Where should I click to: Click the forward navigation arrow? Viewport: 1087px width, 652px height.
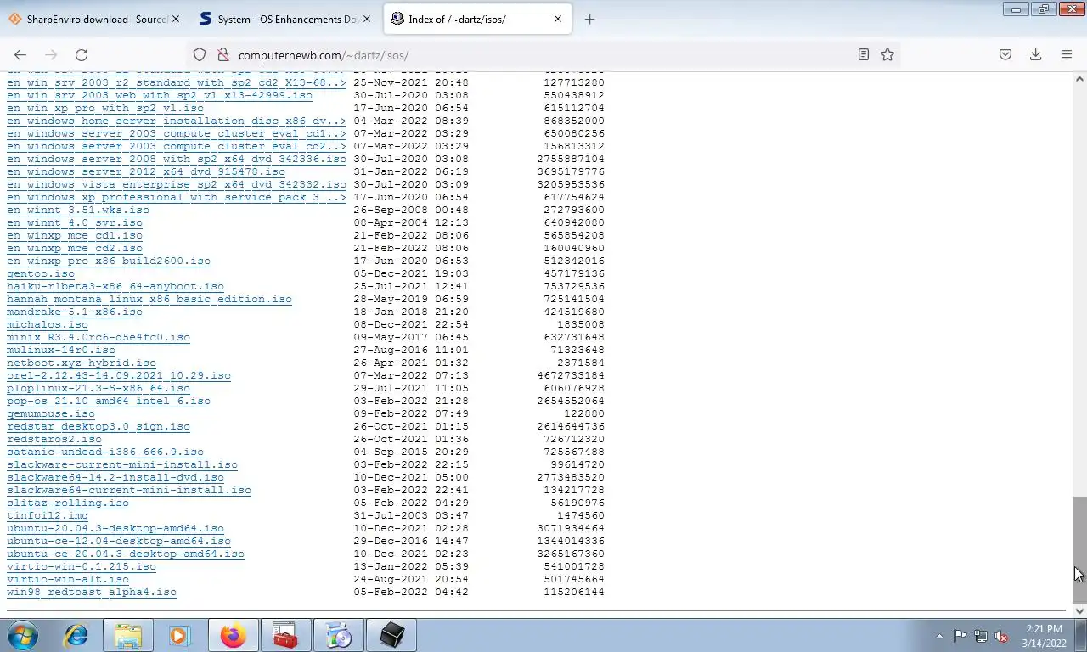(51, 54)
